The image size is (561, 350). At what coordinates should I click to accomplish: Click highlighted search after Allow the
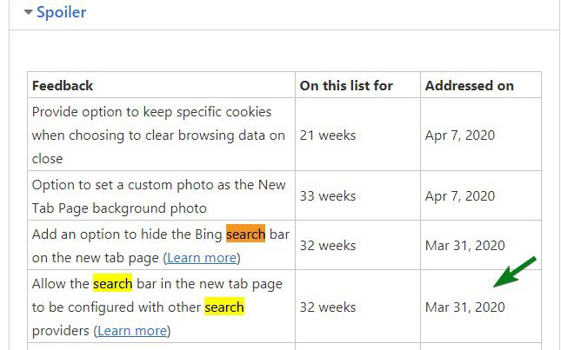click(x=113, y=284)
